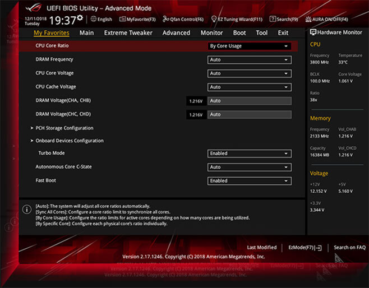Click the Hardware Monitor screen icon
This screenshot has width=369, height=288.
click(x=313, y=32)
